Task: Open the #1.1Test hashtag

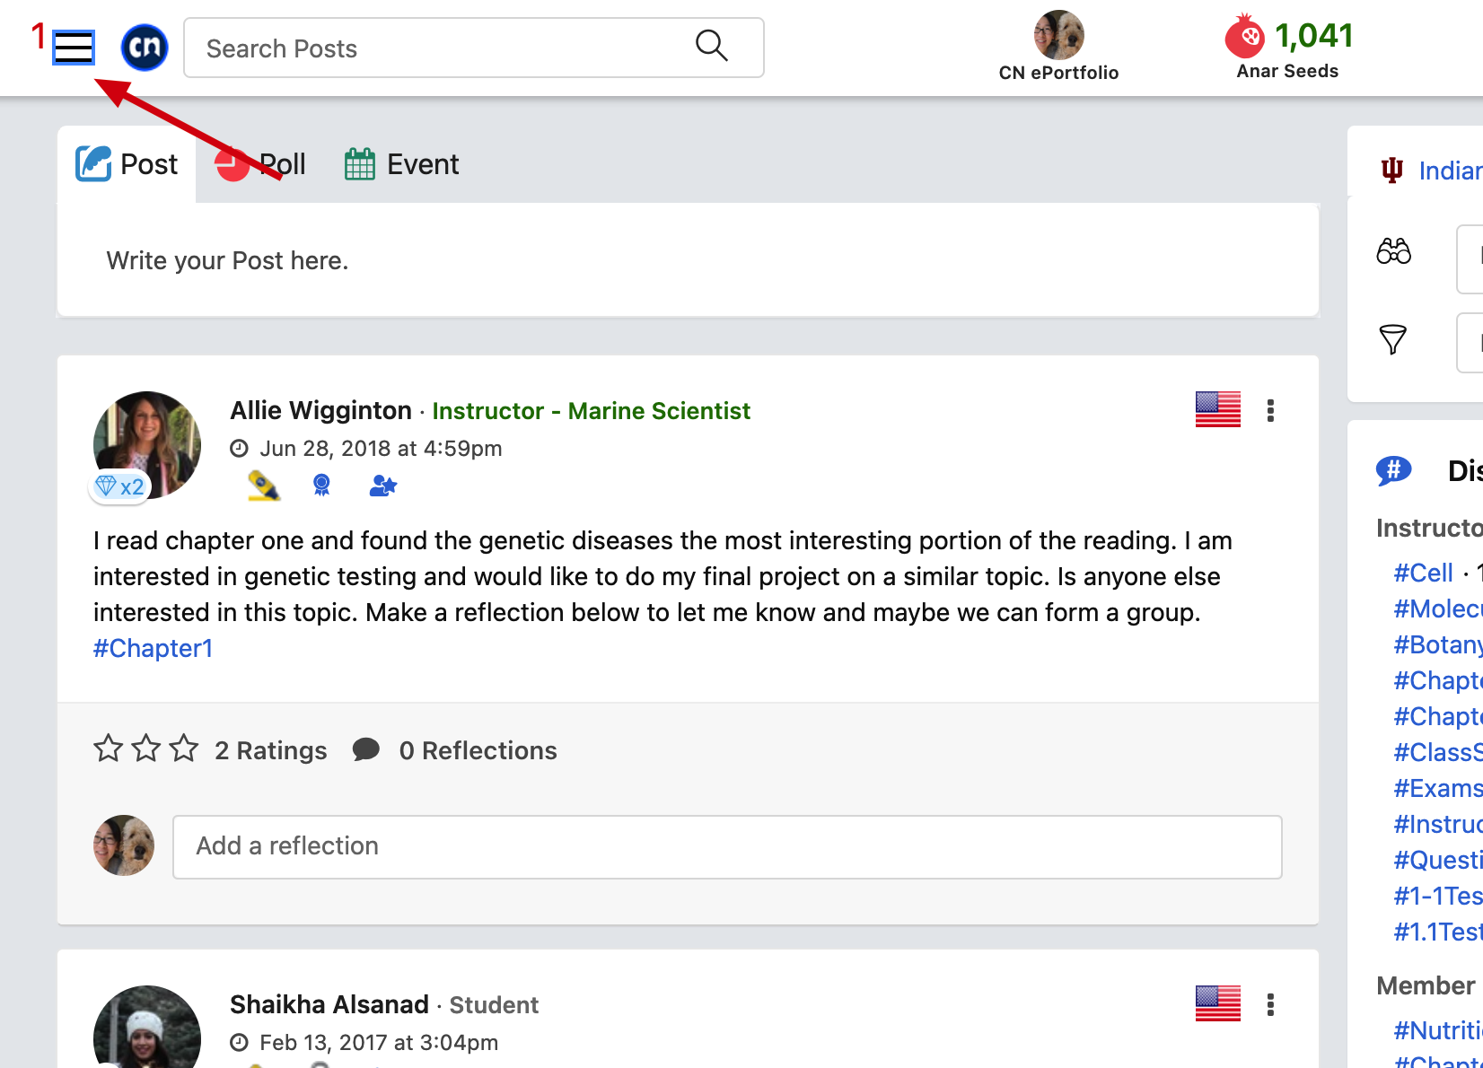Action: tap(1438, 932)
